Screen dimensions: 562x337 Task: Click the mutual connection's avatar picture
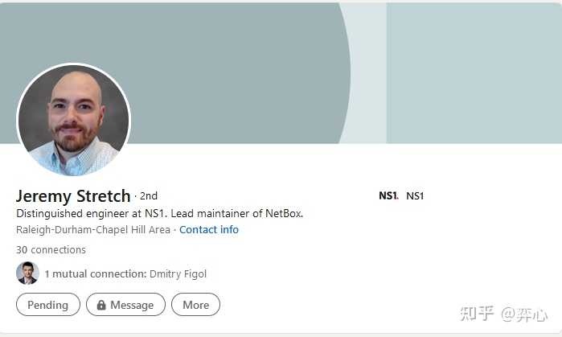27,273
